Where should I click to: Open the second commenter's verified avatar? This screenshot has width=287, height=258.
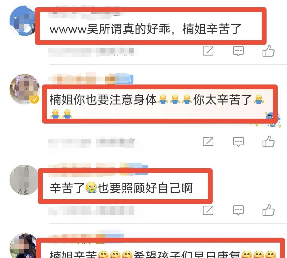[25, 89]
